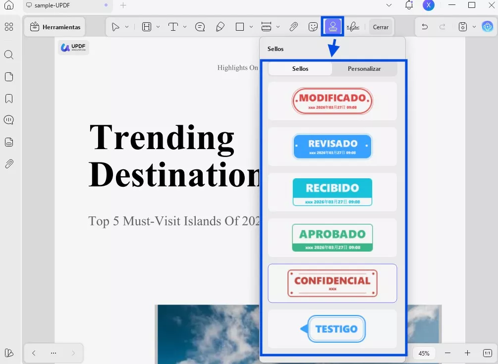Select the pencil eraser tool

(x=220, y=27)
